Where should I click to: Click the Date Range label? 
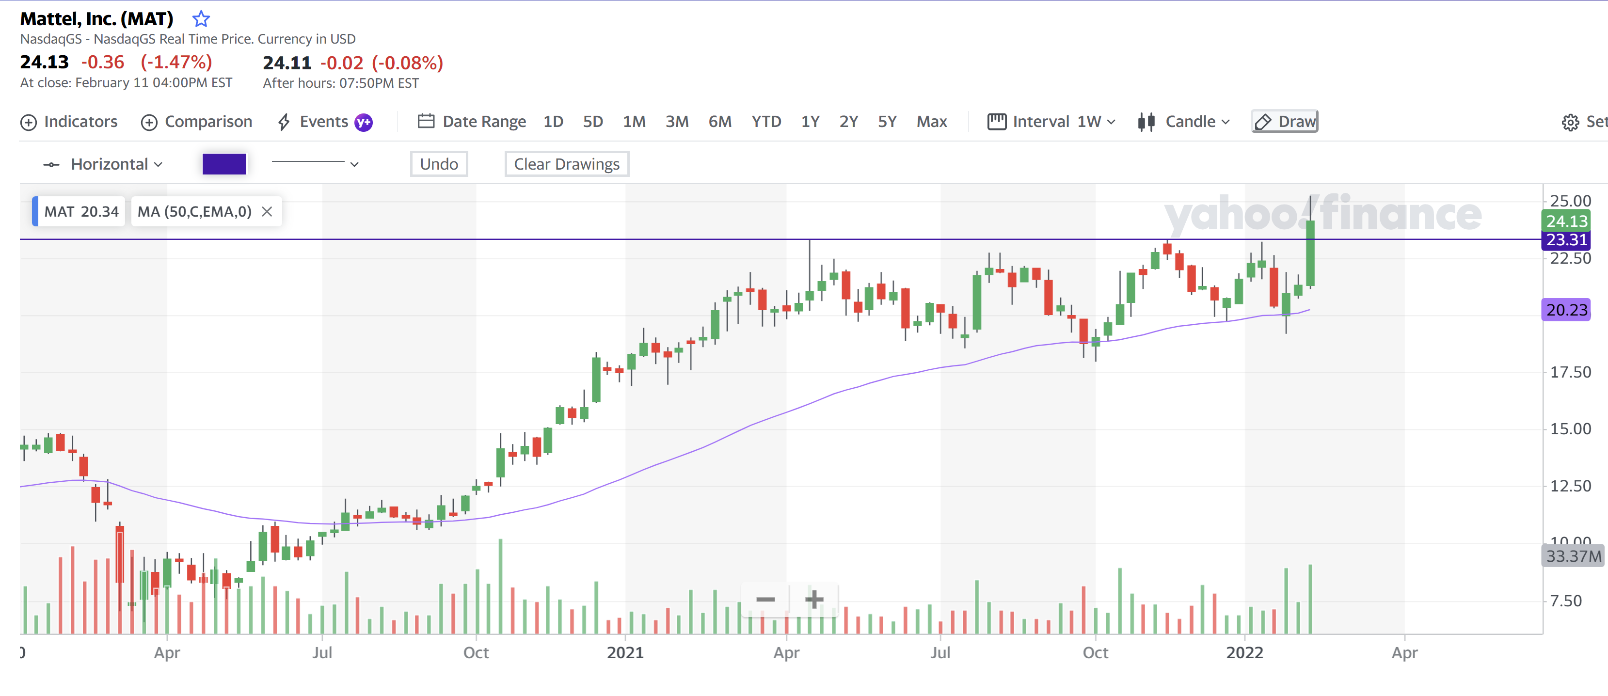484,122
